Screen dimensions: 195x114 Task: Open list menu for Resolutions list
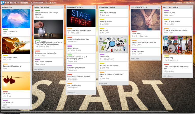pyautogui.click(x=30, y=7)
